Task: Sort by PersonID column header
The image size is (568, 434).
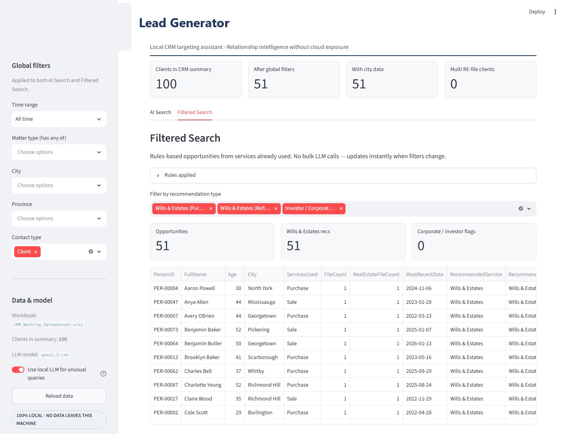Action: coord(166,275)
